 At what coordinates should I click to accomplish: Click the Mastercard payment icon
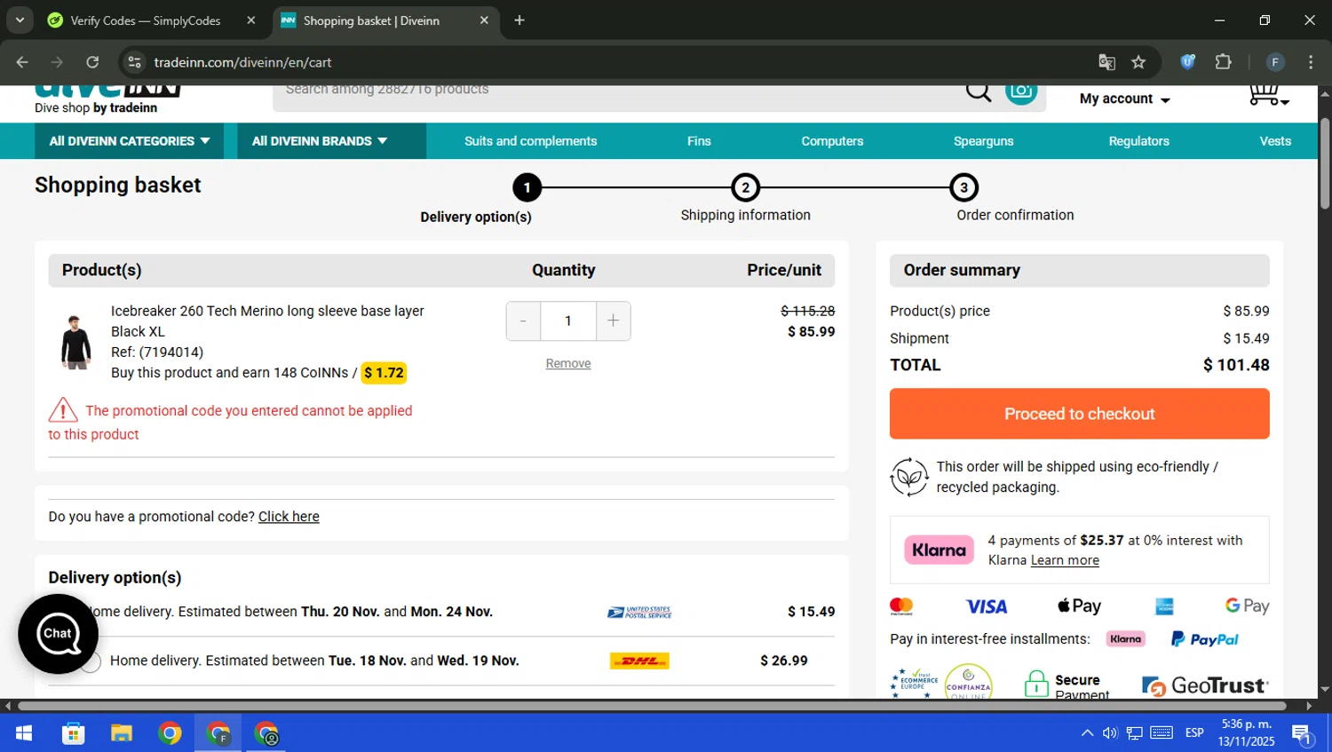coord(901,606)
